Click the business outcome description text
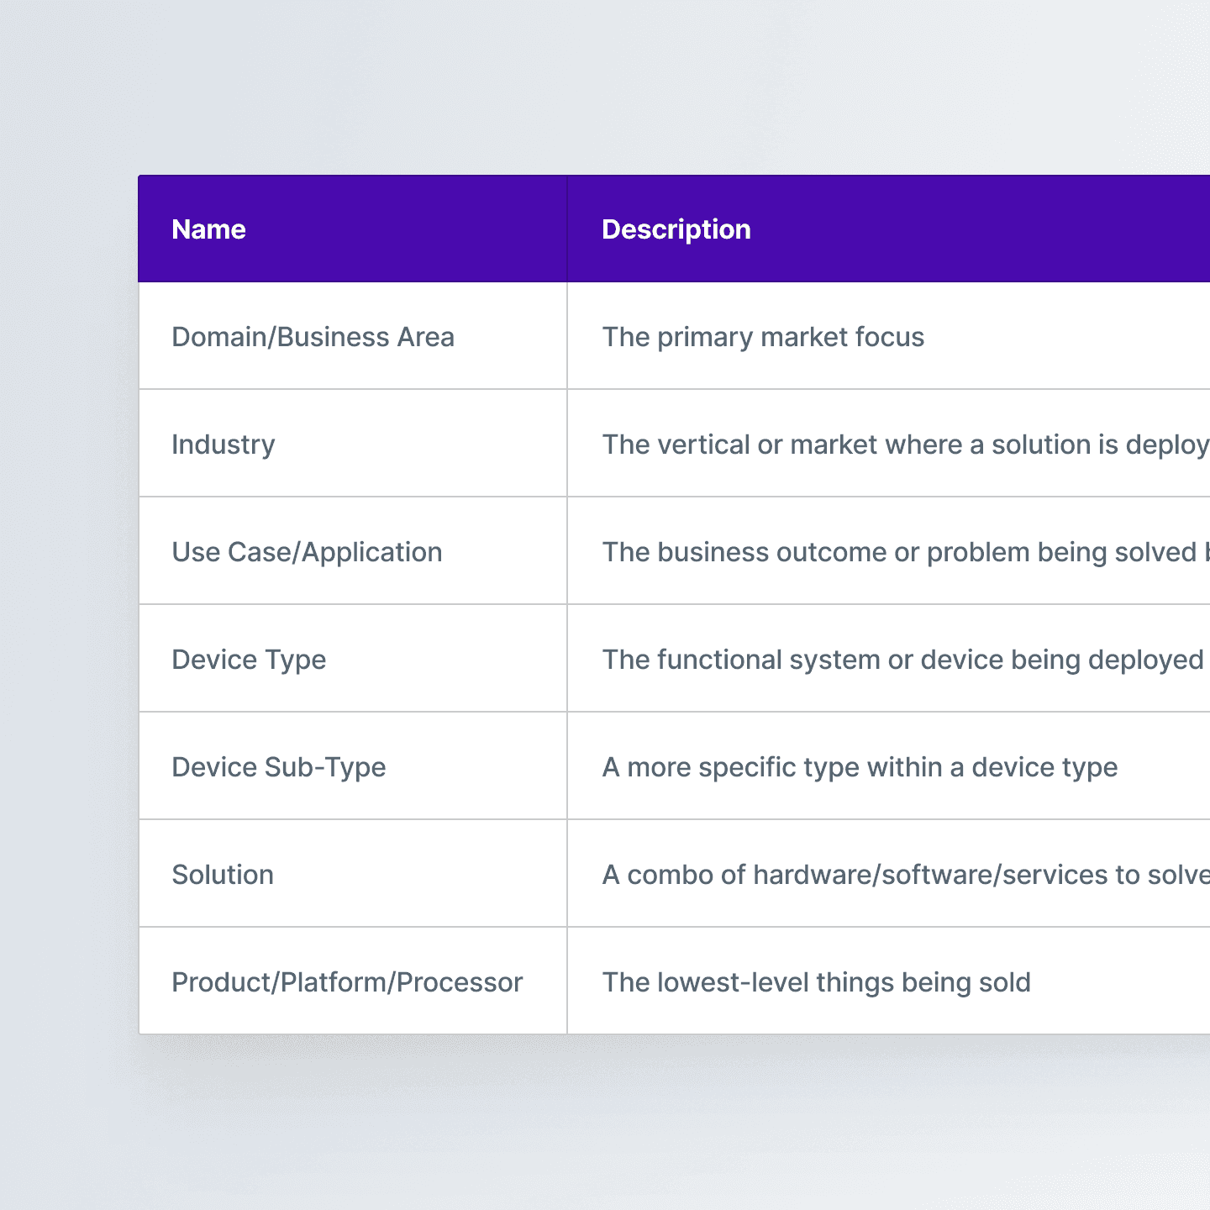 (x=906, y=552)
